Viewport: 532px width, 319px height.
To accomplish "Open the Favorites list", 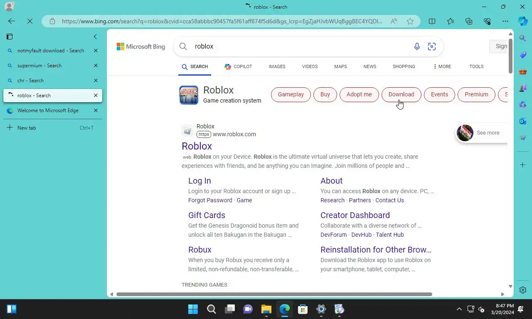I will [x=451, y=21].
